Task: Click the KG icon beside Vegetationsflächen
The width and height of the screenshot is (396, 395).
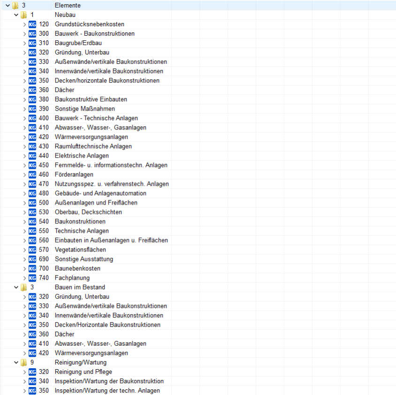Action: [32, 250]
